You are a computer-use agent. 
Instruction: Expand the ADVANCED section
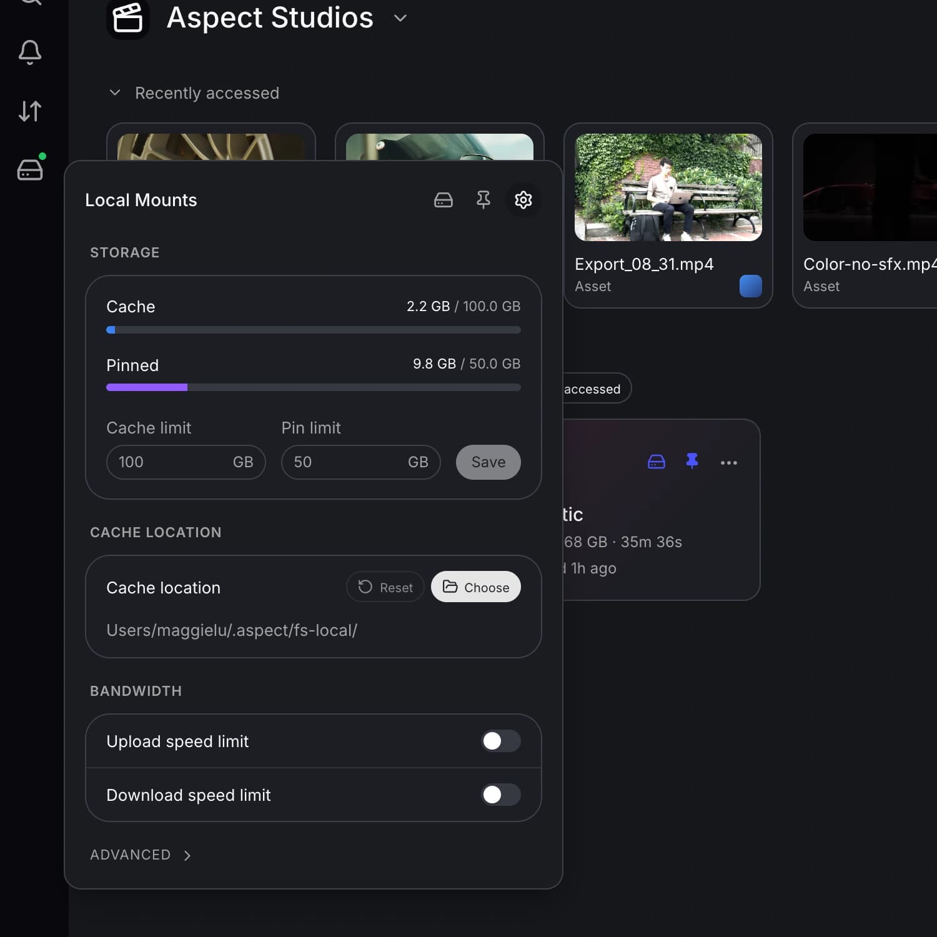[141, 855]
